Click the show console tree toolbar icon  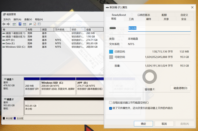tap(14, 24)
